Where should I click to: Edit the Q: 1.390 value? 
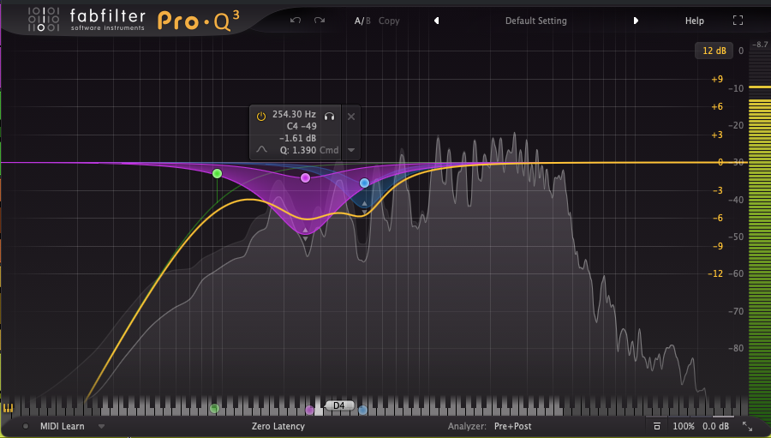pos(298,150)
